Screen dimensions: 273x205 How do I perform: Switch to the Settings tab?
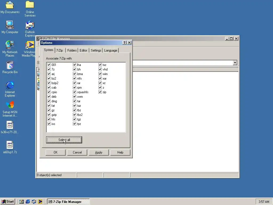coord(96,50)
